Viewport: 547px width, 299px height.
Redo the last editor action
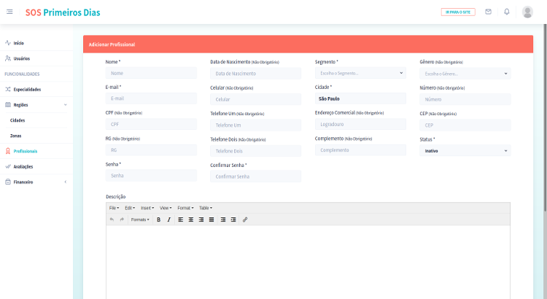[x=122, y=220]
